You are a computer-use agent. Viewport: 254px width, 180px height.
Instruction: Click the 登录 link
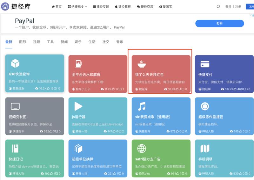228,7
